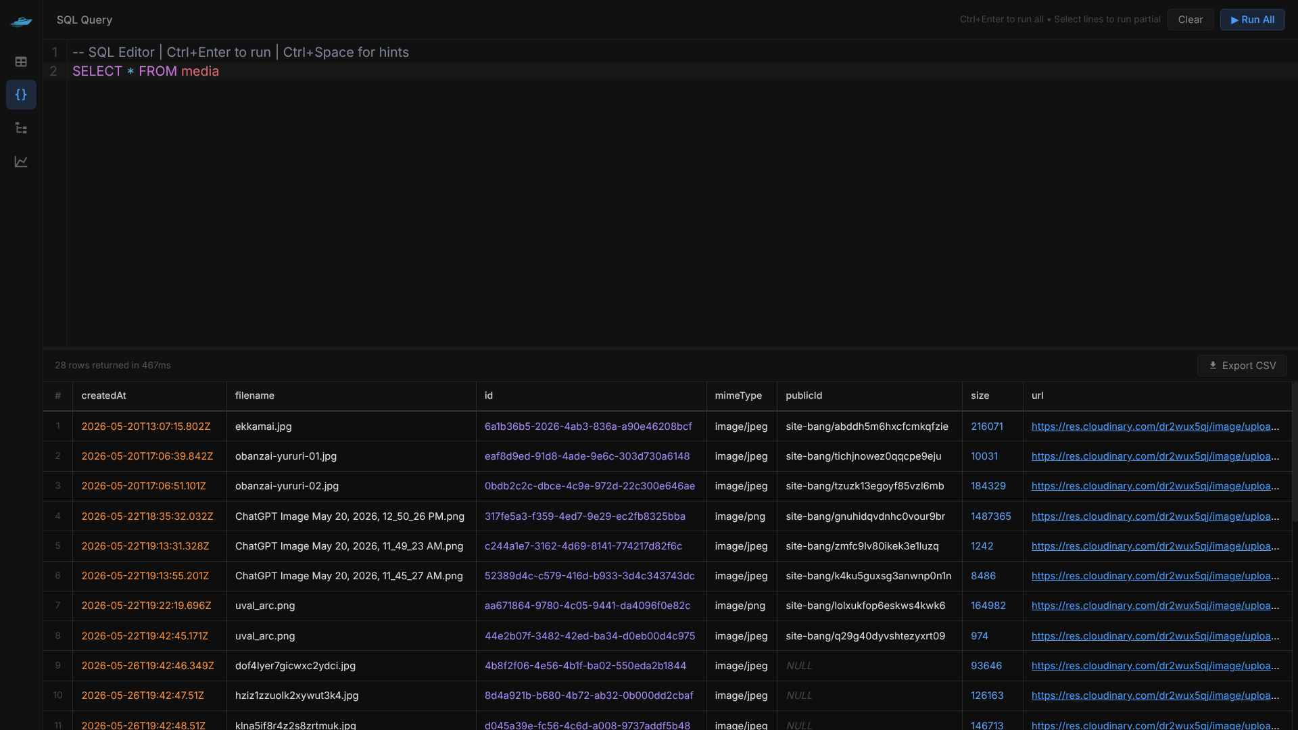Click createdAt value 2026-05-26T19:42:47.51Z
This screenshot has width=1298, height=730.
coord(143,696)
